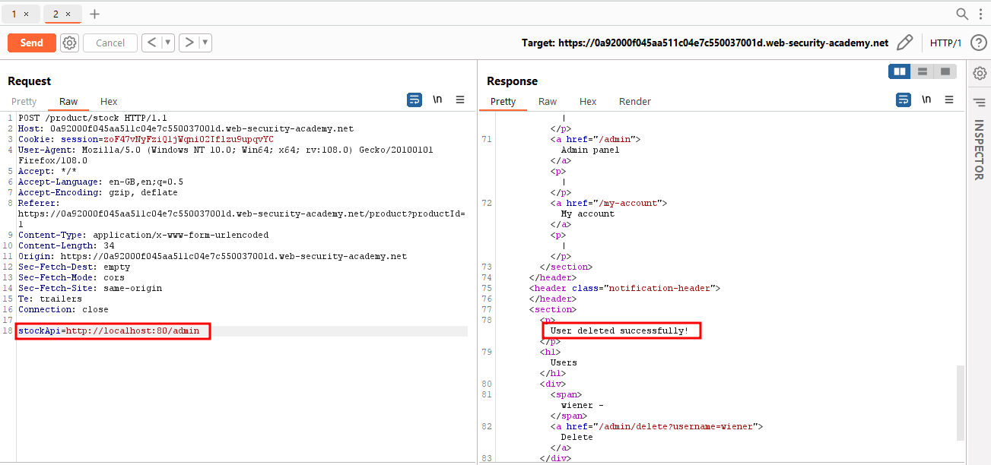
Task: Click the Response vertical scrollbar
Action: click(x=961, y=403)
